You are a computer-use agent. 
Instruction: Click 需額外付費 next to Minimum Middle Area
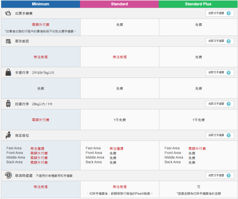39,158
